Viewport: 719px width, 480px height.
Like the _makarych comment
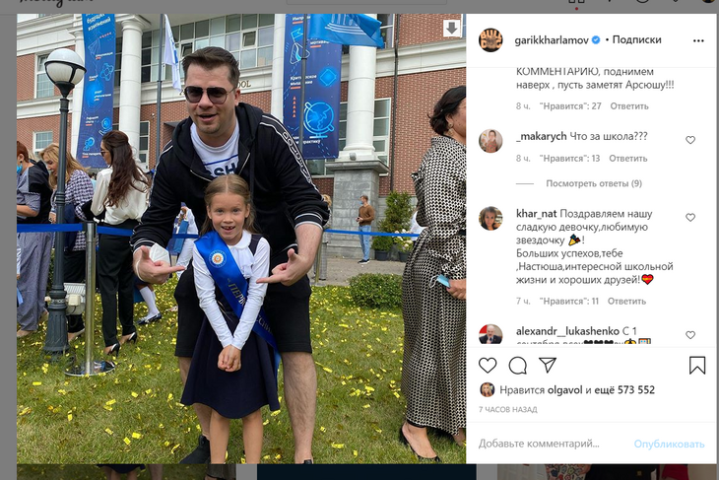690,140
